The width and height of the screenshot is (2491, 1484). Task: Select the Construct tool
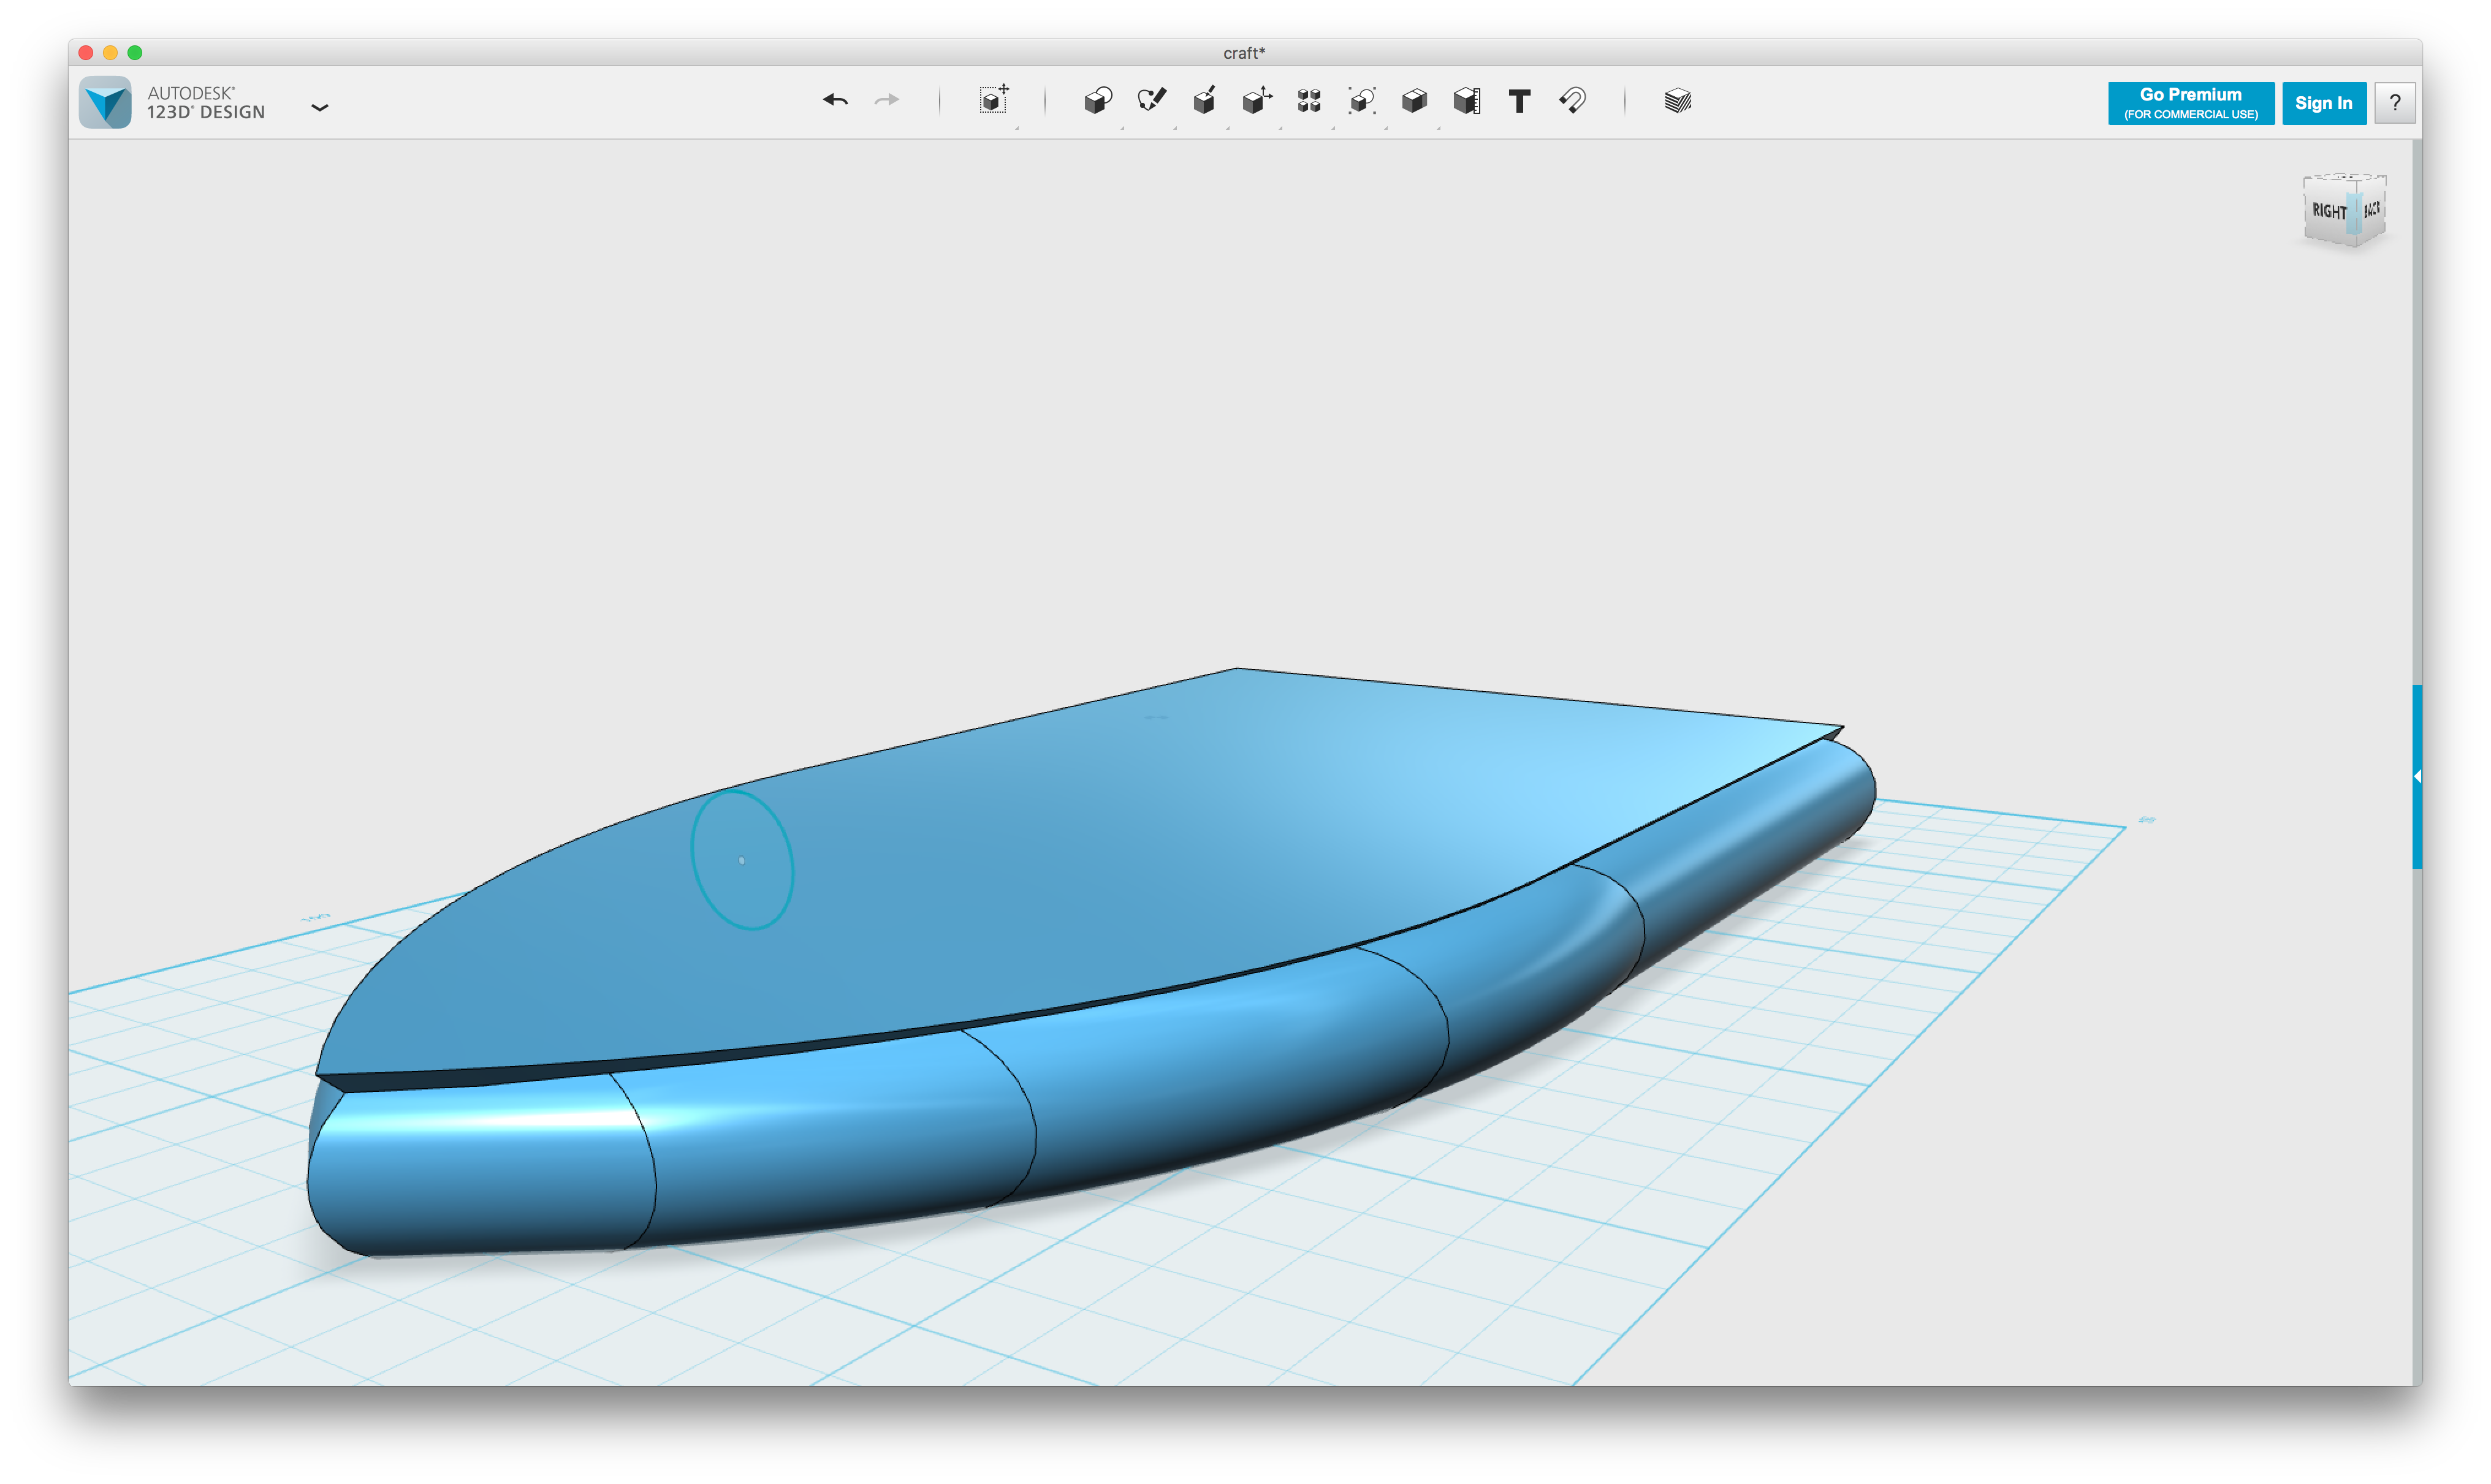coord(1203,100)
